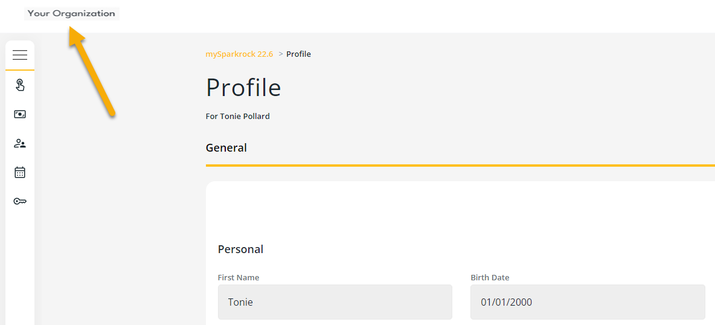Image resolution: width=715 pixels, height=325 pixels.
Task: Open the hamburger menu in the sidebar
Action: coord(20,56)
